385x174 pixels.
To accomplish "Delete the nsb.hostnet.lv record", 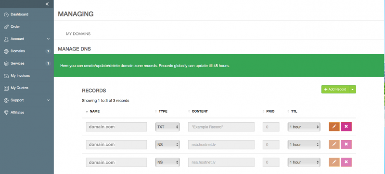I will coord(346,144).
